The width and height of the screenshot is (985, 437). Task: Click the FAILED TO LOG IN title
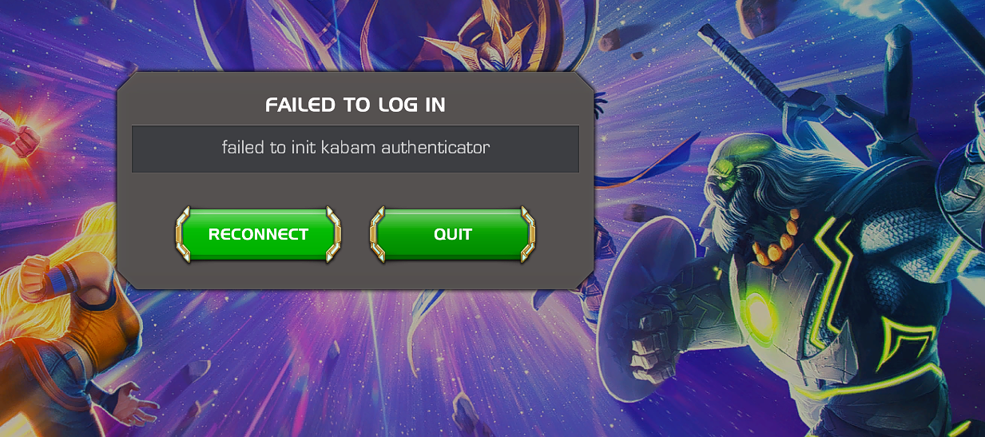click(355, 105)
